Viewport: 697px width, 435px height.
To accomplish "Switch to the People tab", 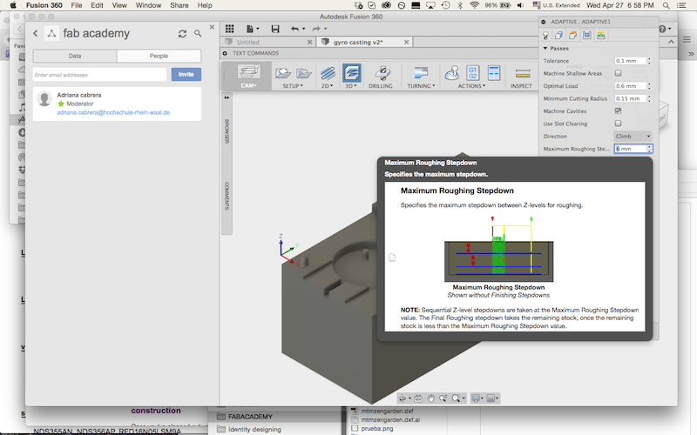I will coord(159,56).
